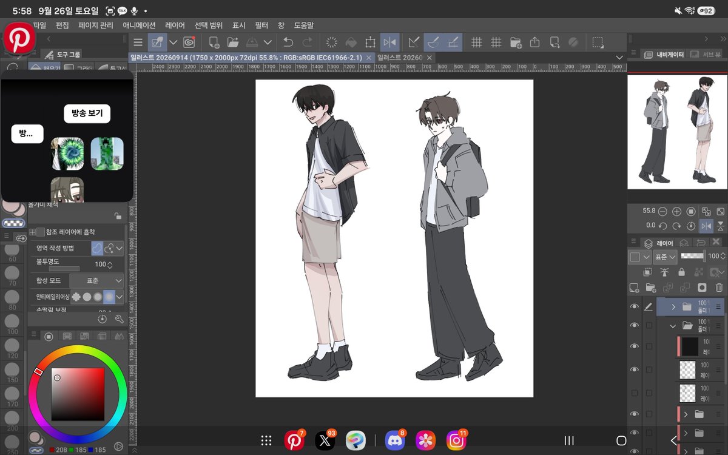The width and height of the screenshot is (728, 455).
Task: Open the 필터 menu
Action: 261,25
